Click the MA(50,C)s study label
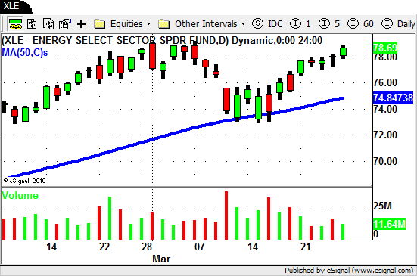The height and width of the screenshot is (276, 417). click(25, 53)
